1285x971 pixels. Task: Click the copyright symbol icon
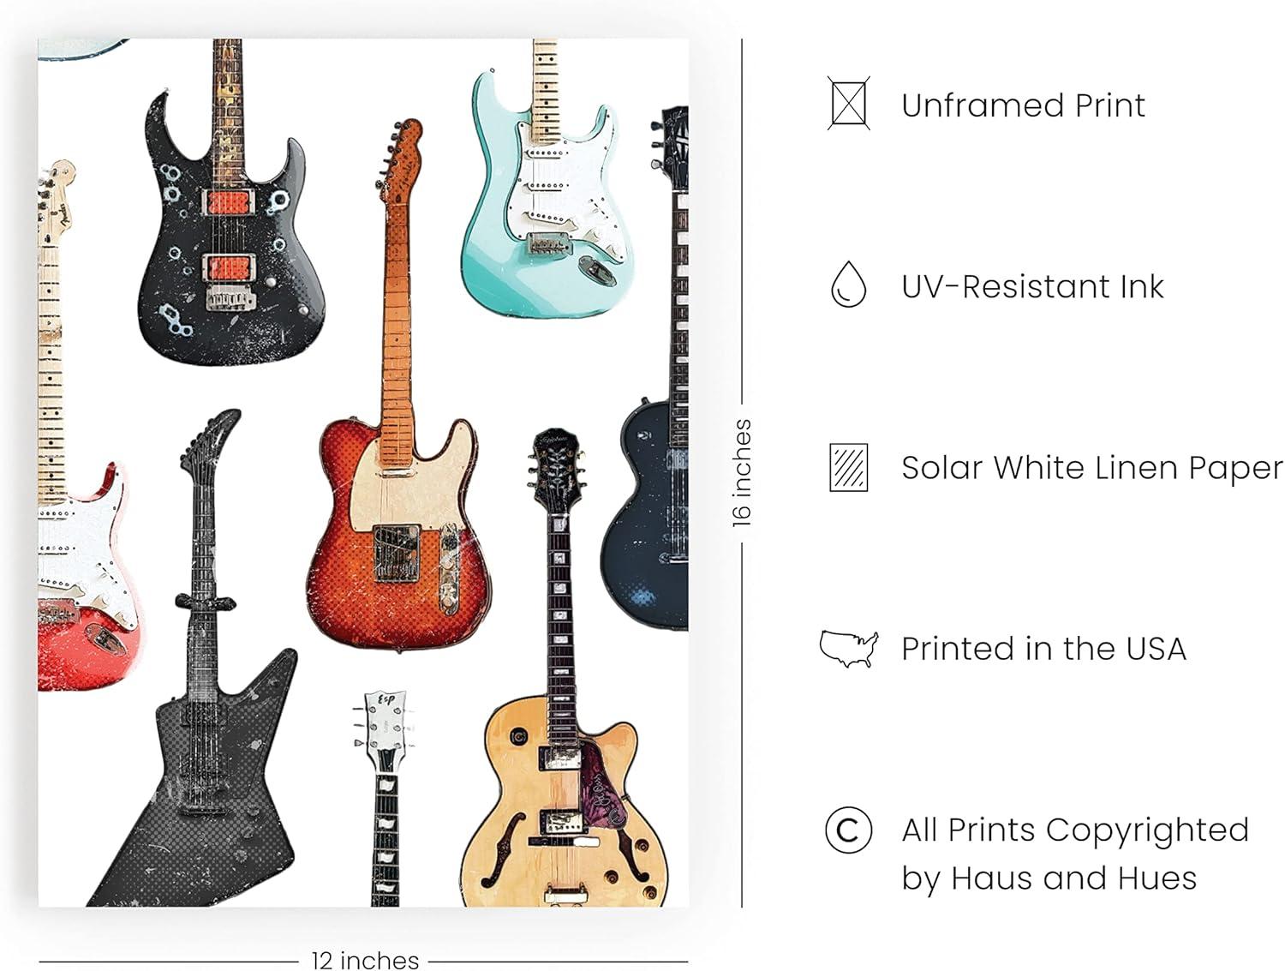[848, 830]
